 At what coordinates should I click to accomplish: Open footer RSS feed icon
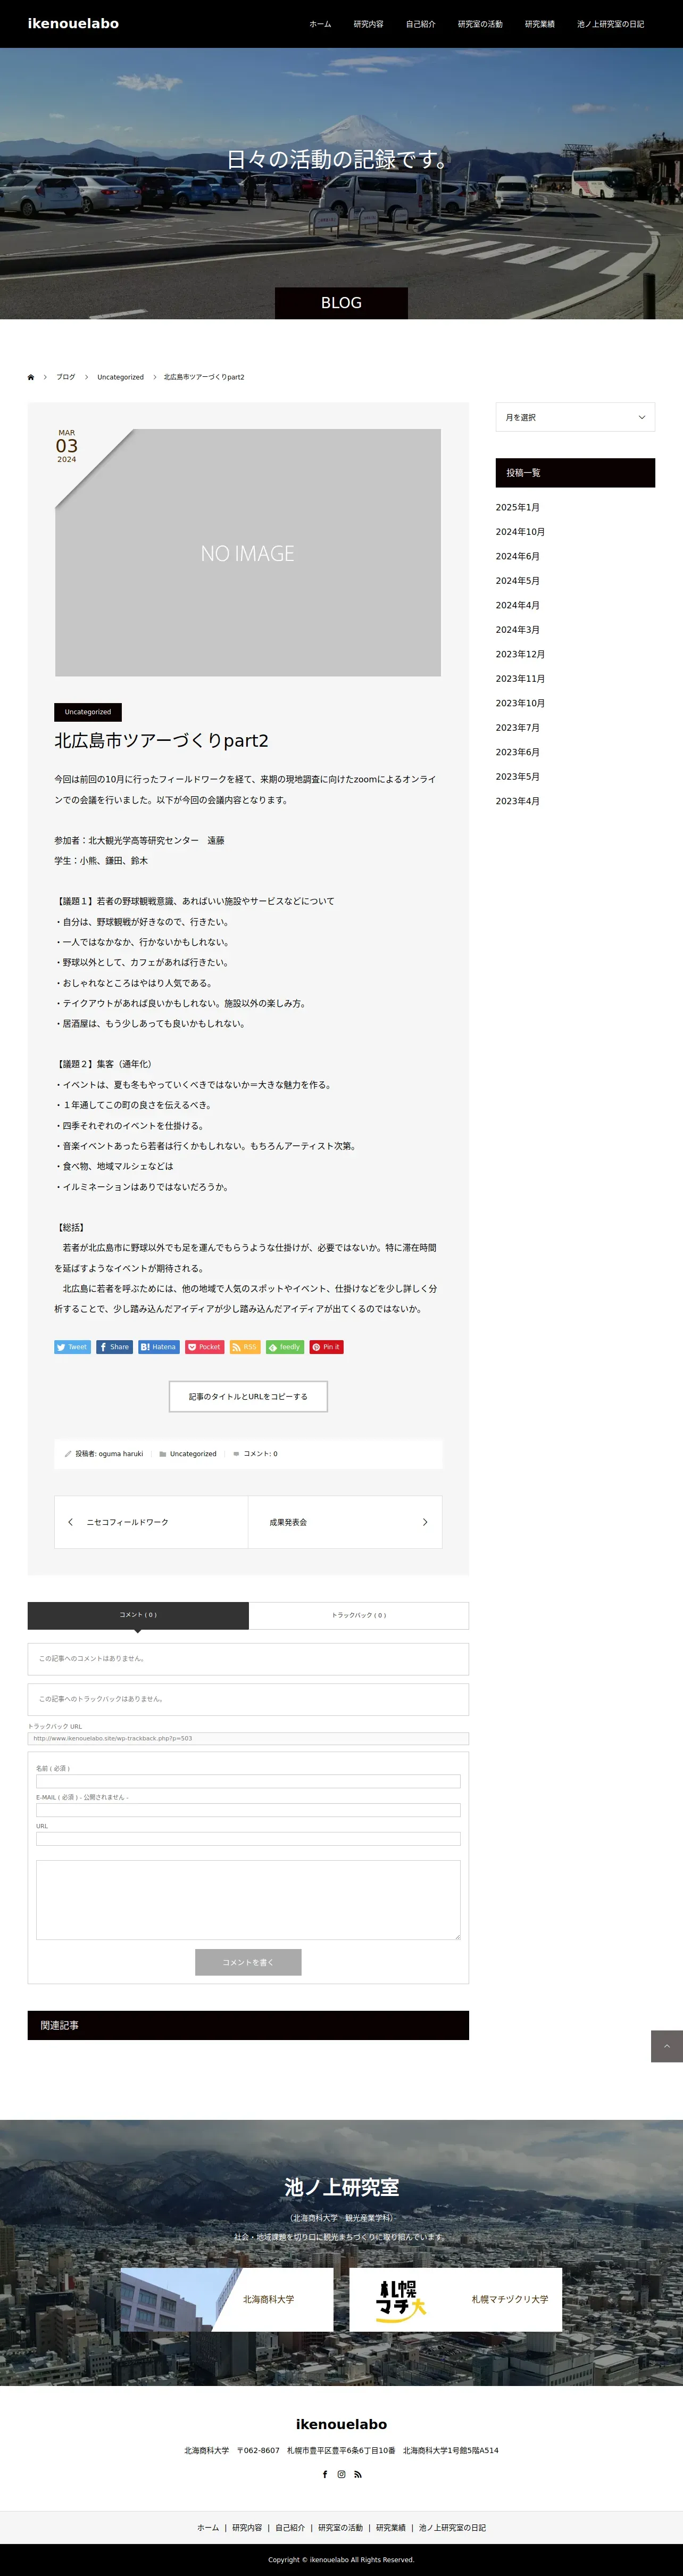tap(358, 2474)
